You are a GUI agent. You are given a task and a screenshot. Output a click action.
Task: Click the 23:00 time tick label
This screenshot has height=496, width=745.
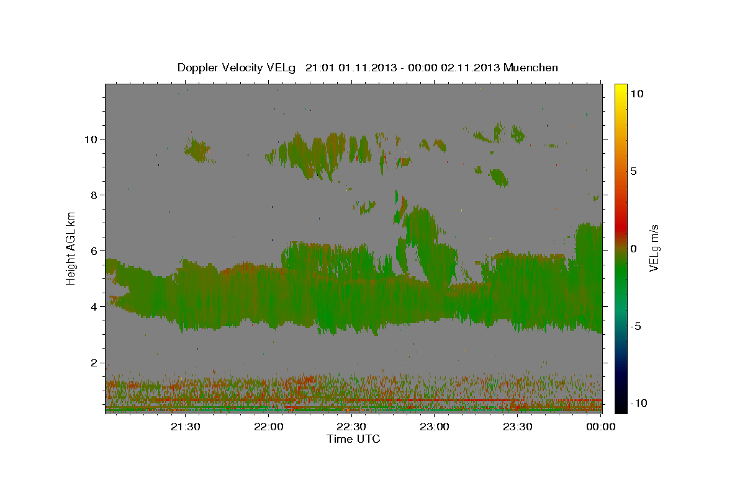click(x=435, y=427)
